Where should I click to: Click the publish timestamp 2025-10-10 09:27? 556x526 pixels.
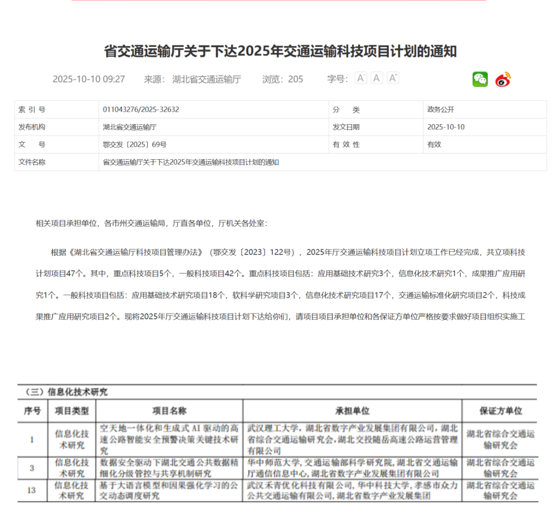[89, 79]
